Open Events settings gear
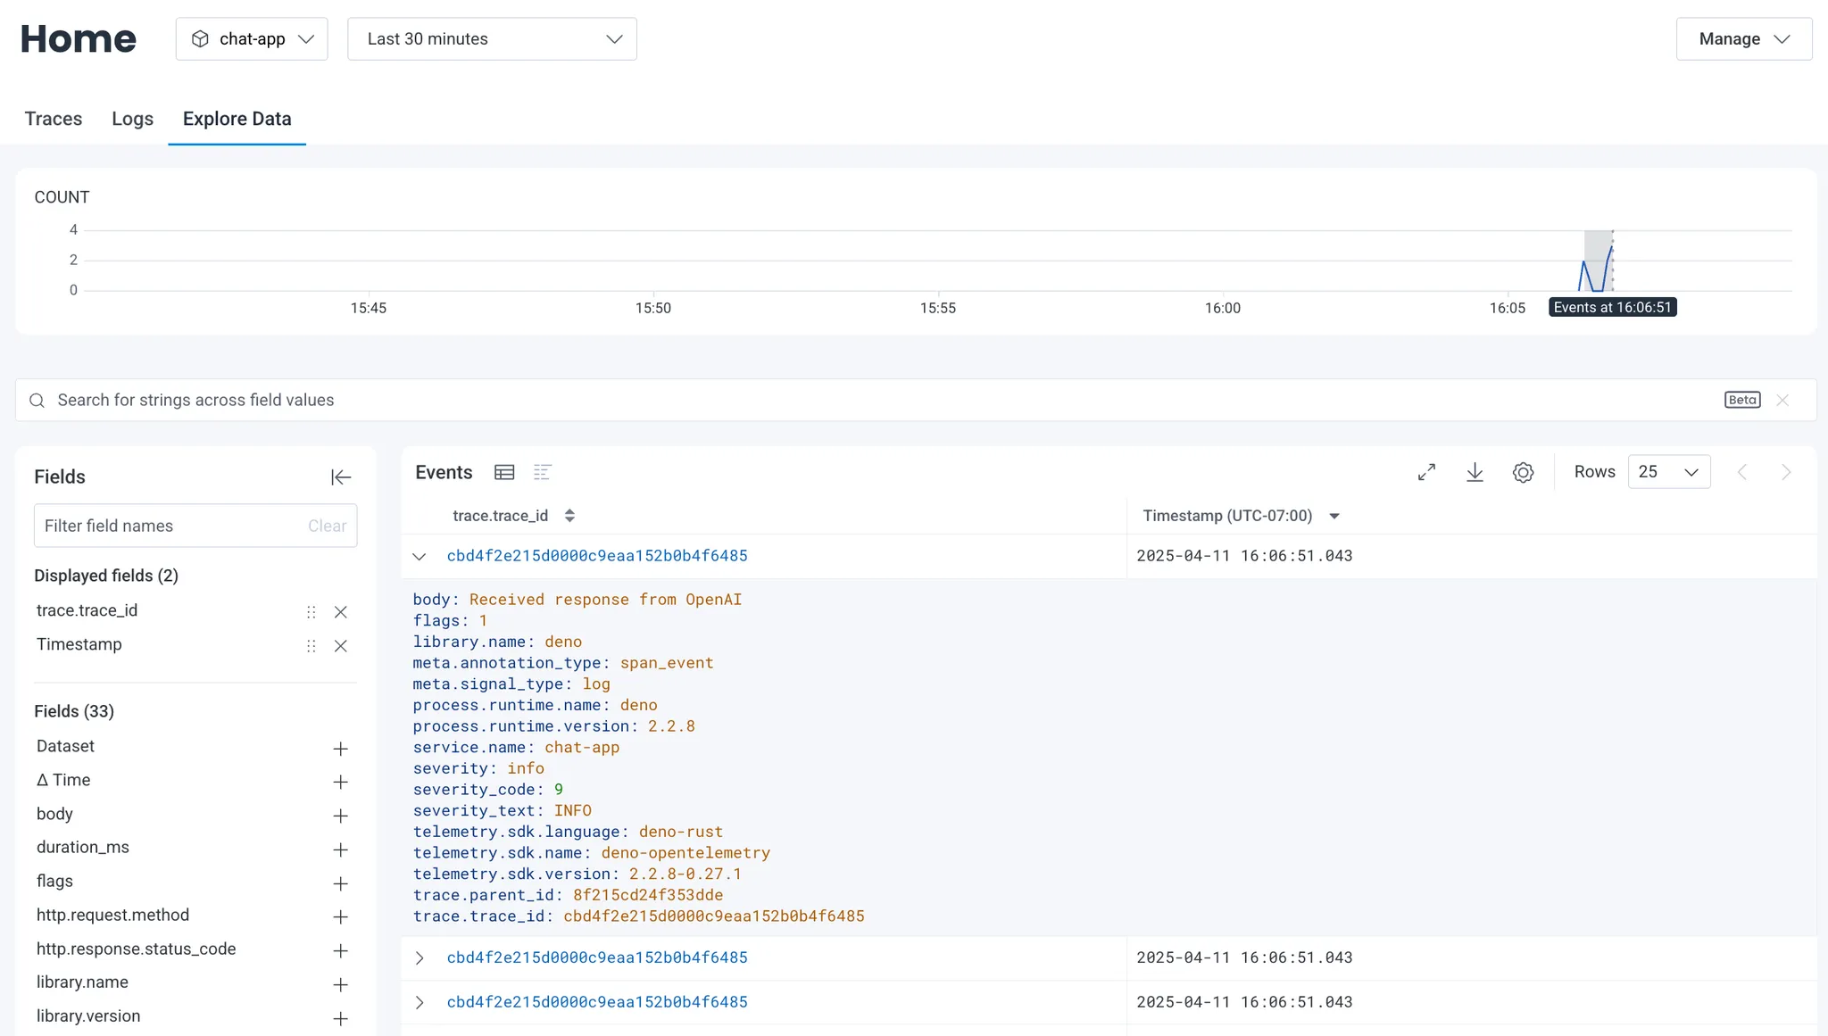The width and height of the screenshot is (1828, 1036). (x=1523, y=472)
